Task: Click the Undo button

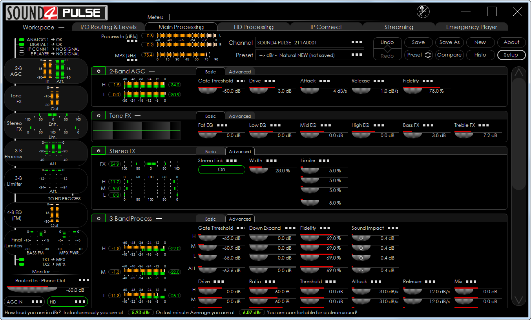Action: click(x=387, y=42)
